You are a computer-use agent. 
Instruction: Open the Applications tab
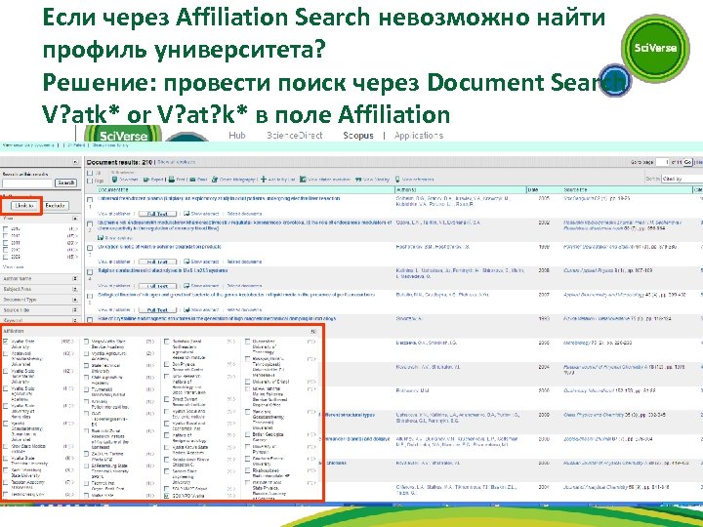(419, 135)
